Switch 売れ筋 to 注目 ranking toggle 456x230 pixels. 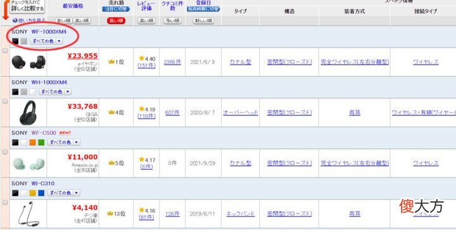click(x=116, y=10)
